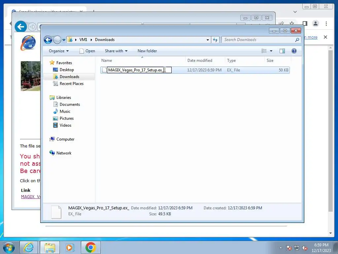Open Desktop in Favorites
Viewport: 338px width, 254px height.
click(x=67, y=70)
